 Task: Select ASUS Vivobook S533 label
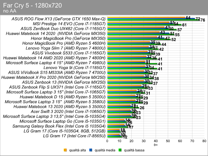point(69,53)
